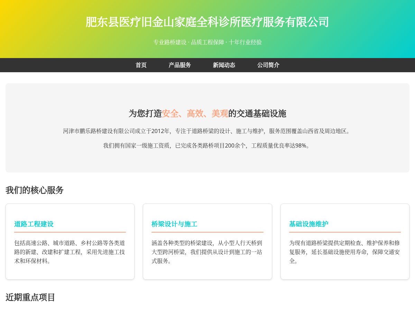Viewport: 415px width, 311px height.
Task: Go to 产品服务 in the nav bar
Action: click(180, 65)
